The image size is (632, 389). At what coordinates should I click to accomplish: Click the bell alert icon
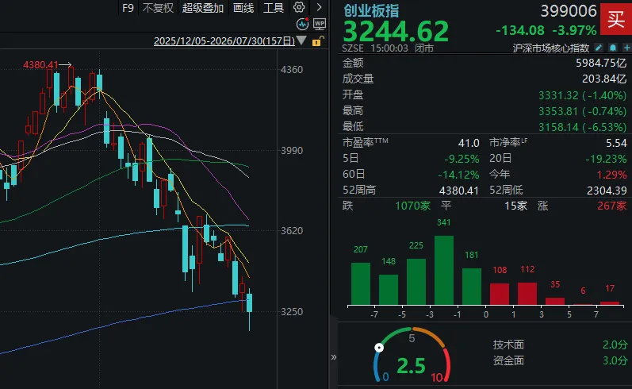(x=613, y=48)
